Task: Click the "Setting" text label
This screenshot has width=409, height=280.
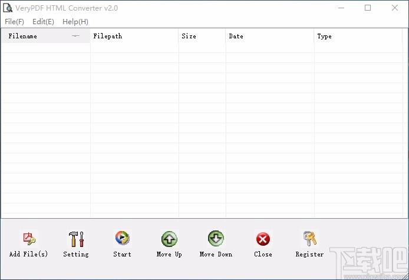Action: pyautogui.click(x=76, y=255)
